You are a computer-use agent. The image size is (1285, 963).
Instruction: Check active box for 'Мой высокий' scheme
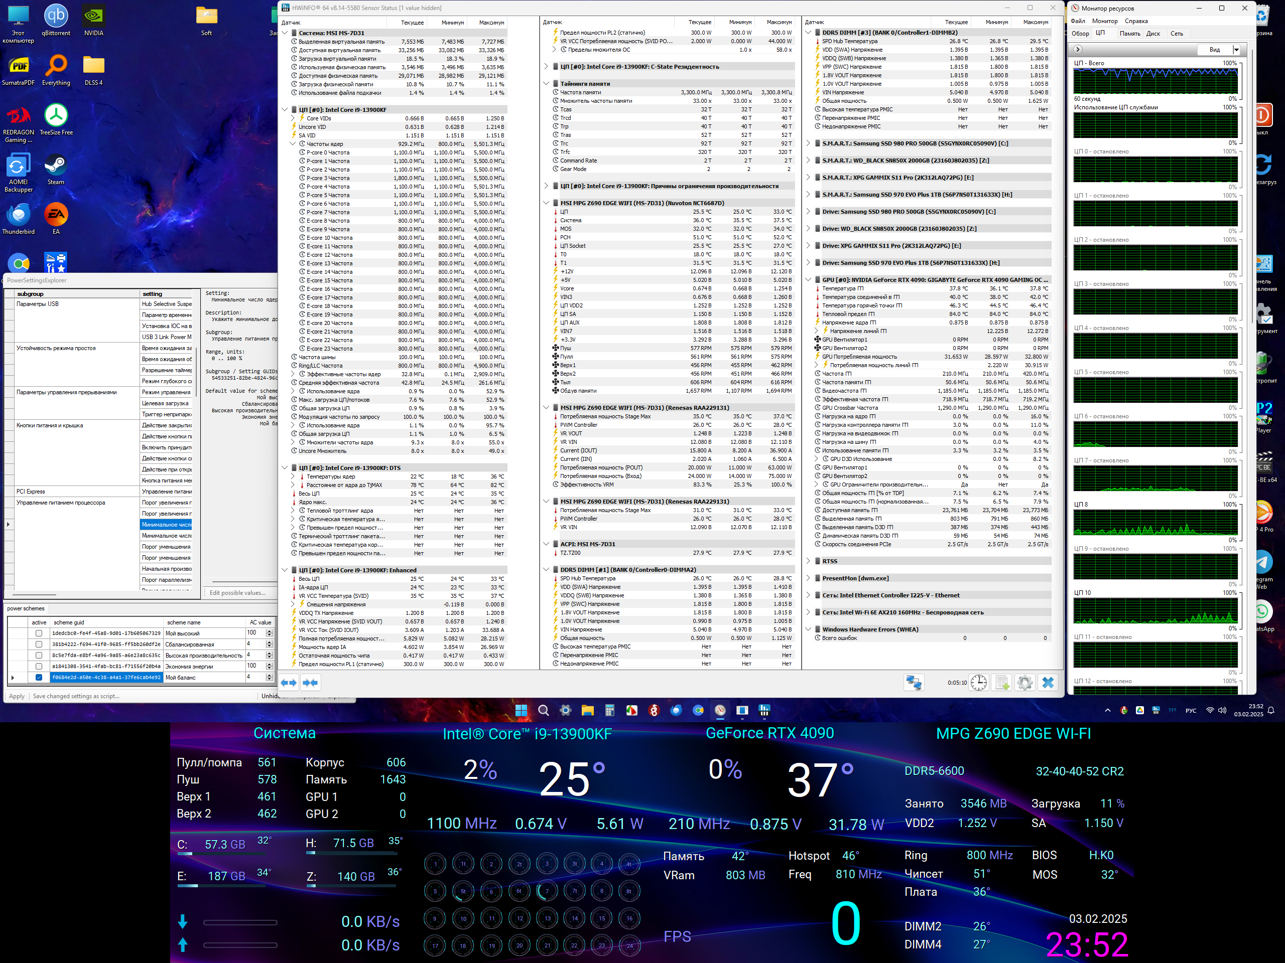[39, 633]
